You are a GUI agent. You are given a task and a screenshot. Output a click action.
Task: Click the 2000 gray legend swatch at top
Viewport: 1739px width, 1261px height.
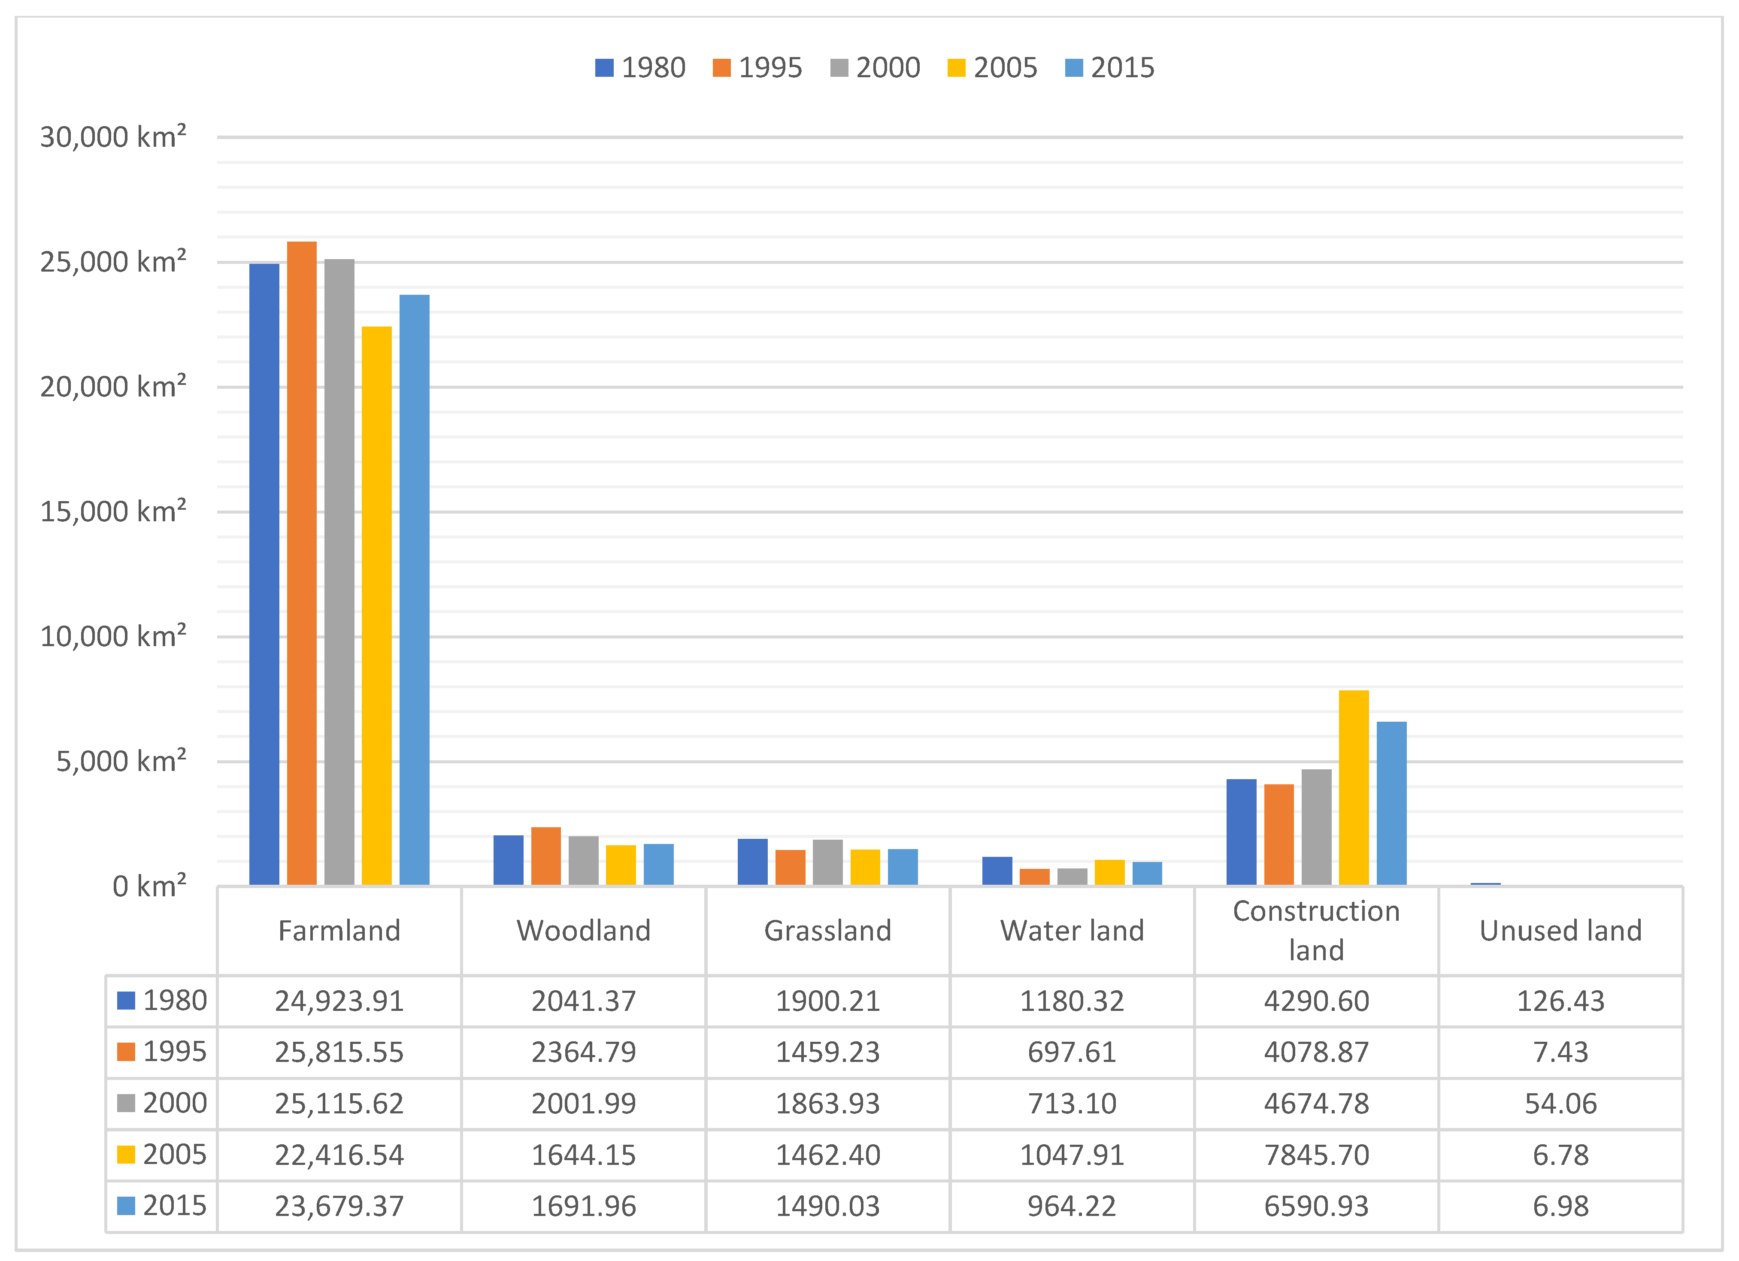(x=839, y=67)
